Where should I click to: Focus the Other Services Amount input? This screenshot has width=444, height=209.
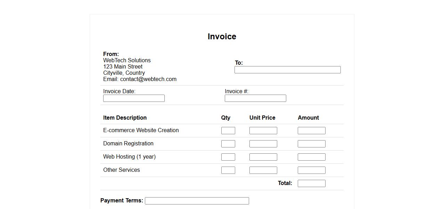tap(311, 170)
